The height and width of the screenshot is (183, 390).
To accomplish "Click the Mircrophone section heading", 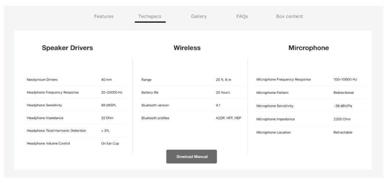I will pyautogui.click(x=308, y=48).
